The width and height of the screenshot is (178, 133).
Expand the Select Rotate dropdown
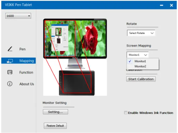[141, 33]
